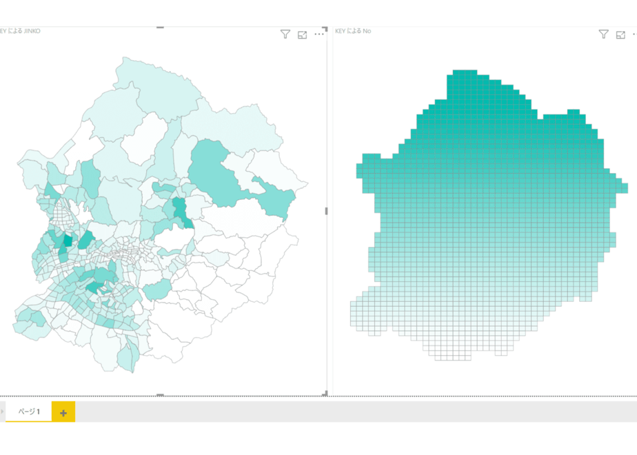Grab right-edge resize handle of JINKO visual
The height and width of the screenshot is (455, 637).
click(x=326, y=211)
